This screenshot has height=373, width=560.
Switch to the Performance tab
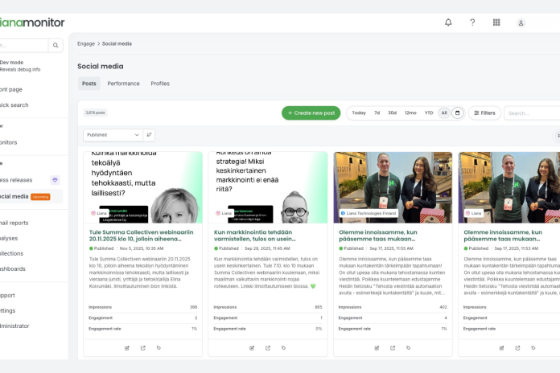123,84
